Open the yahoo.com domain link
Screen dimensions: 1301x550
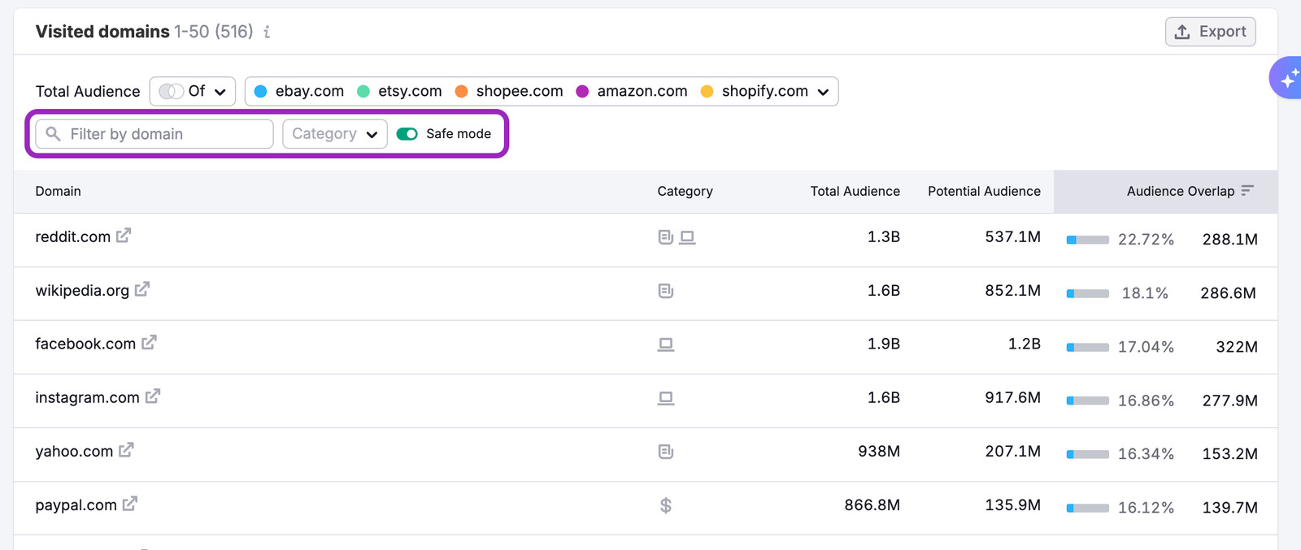(x=74, y=452)
